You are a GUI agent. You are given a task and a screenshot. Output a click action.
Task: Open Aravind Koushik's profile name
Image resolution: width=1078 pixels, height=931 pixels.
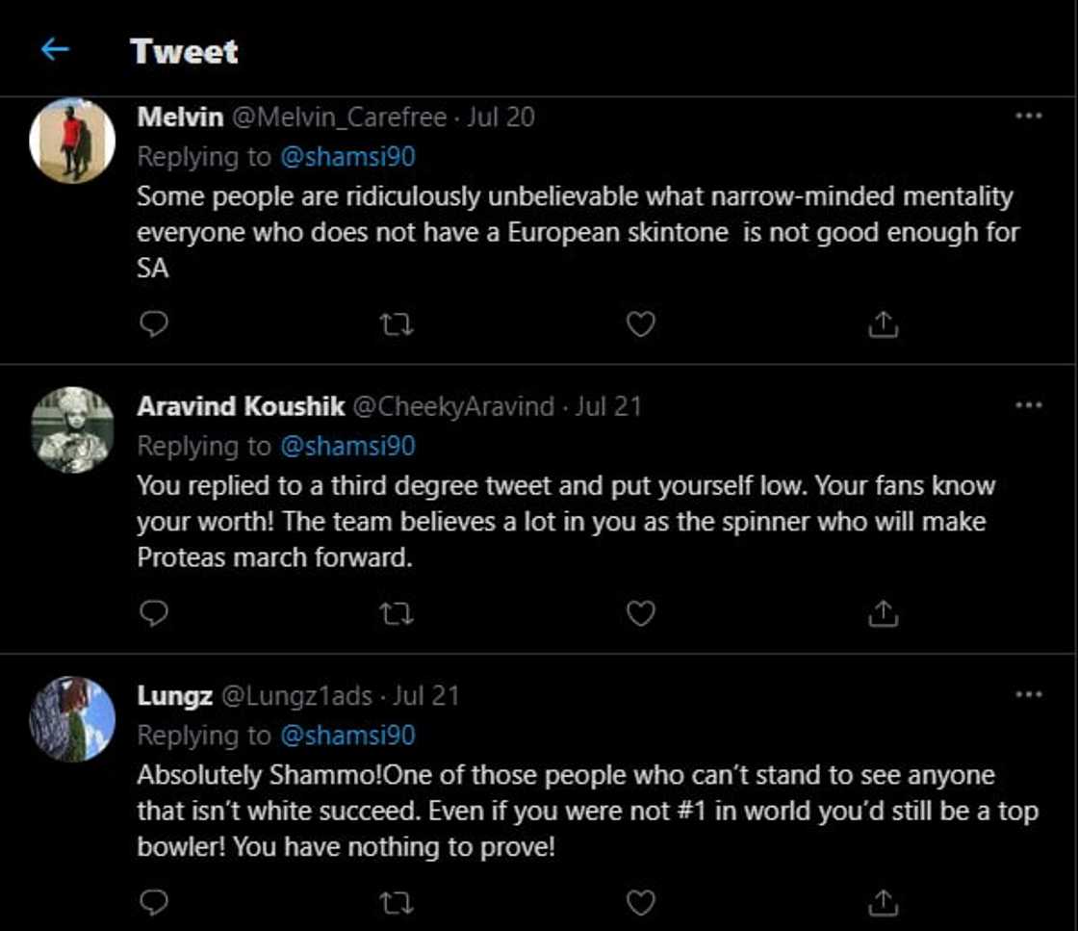click(x=241, y=406)
